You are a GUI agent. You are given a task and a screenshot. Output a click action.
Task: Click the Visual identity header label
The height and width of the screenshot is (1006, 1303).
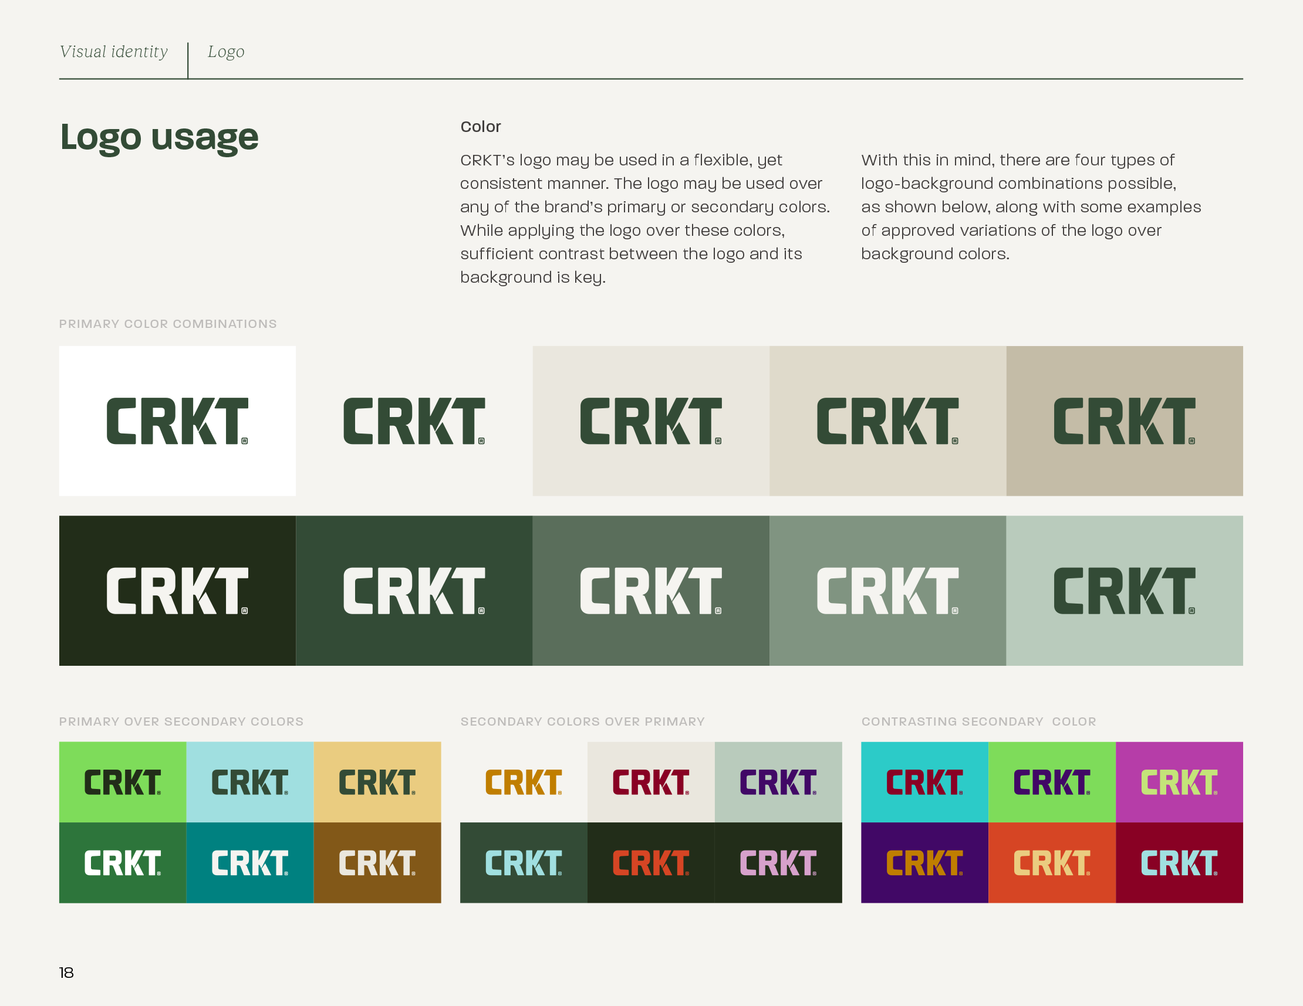113,52
